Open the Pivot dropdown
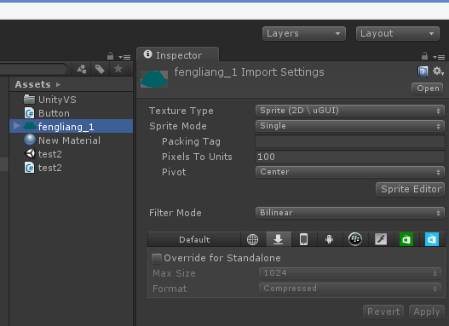Screen dimensions: 449x326 tap(350, 172)
